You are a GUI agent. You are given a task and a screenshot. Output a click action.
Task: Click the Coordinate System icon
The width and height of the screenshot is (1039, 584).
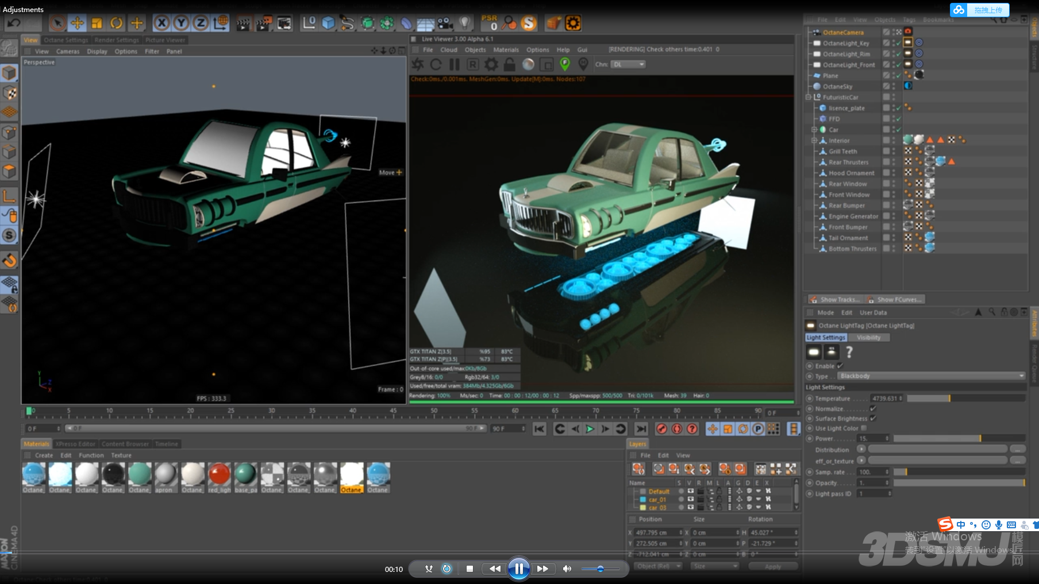220,23
